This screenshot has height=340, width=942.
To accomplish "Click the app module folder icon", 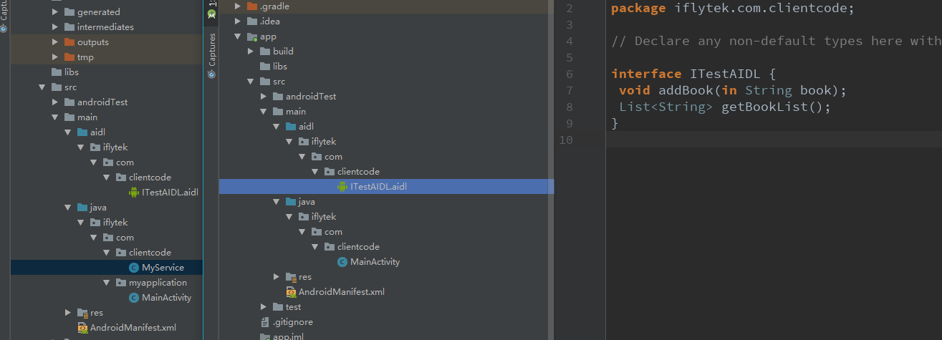I will click(x=251, y=37).
